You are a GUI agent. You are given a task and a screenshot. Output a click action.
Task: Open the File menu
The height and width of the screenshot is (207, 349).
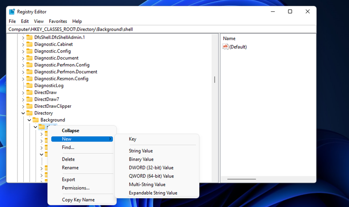coord(12,22)
